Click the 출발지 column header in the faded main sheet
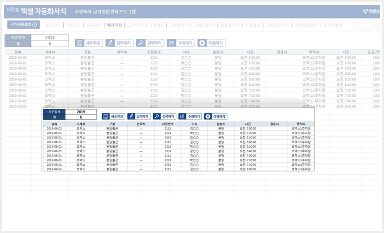The height and width of the screenshot is (233, 384). tap(218, 52)
